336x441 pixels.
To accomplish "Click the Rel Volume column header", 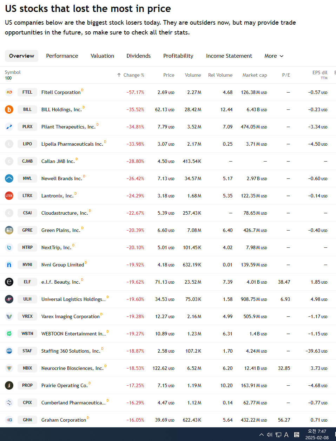I will point(220,75).
